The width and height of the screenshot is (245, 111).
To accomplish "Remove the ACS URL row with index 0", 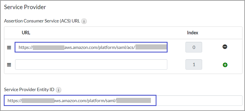I will [225, 47].
